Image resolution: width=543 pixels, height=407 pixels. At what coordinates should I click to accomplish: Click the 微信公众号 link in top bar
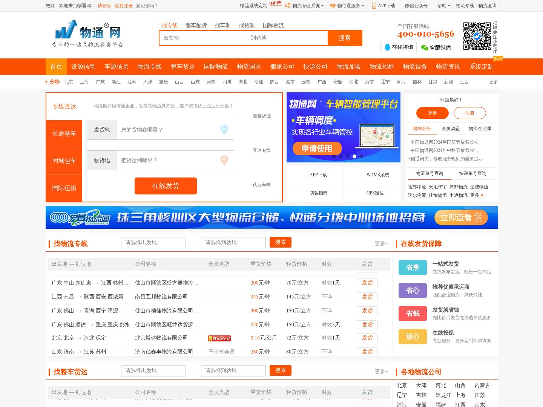point(416,6)
